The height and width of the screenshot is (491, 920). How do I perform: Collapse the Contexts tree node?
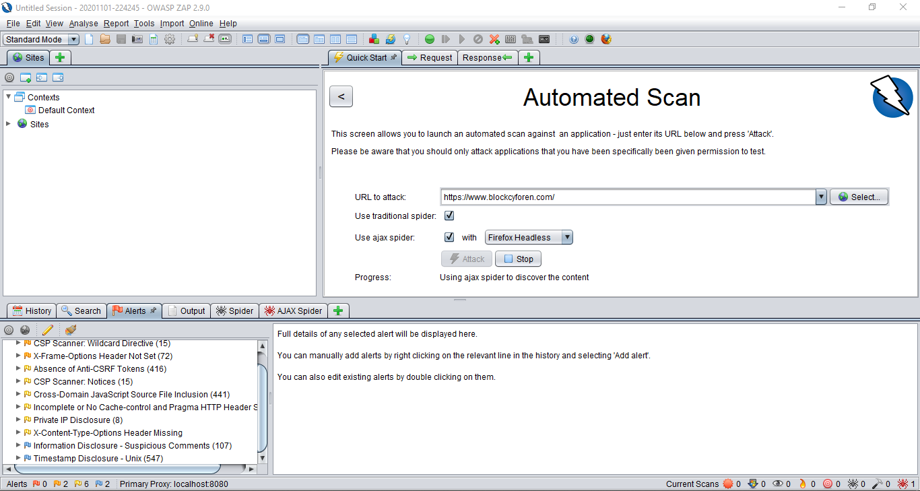coord(9,97)
